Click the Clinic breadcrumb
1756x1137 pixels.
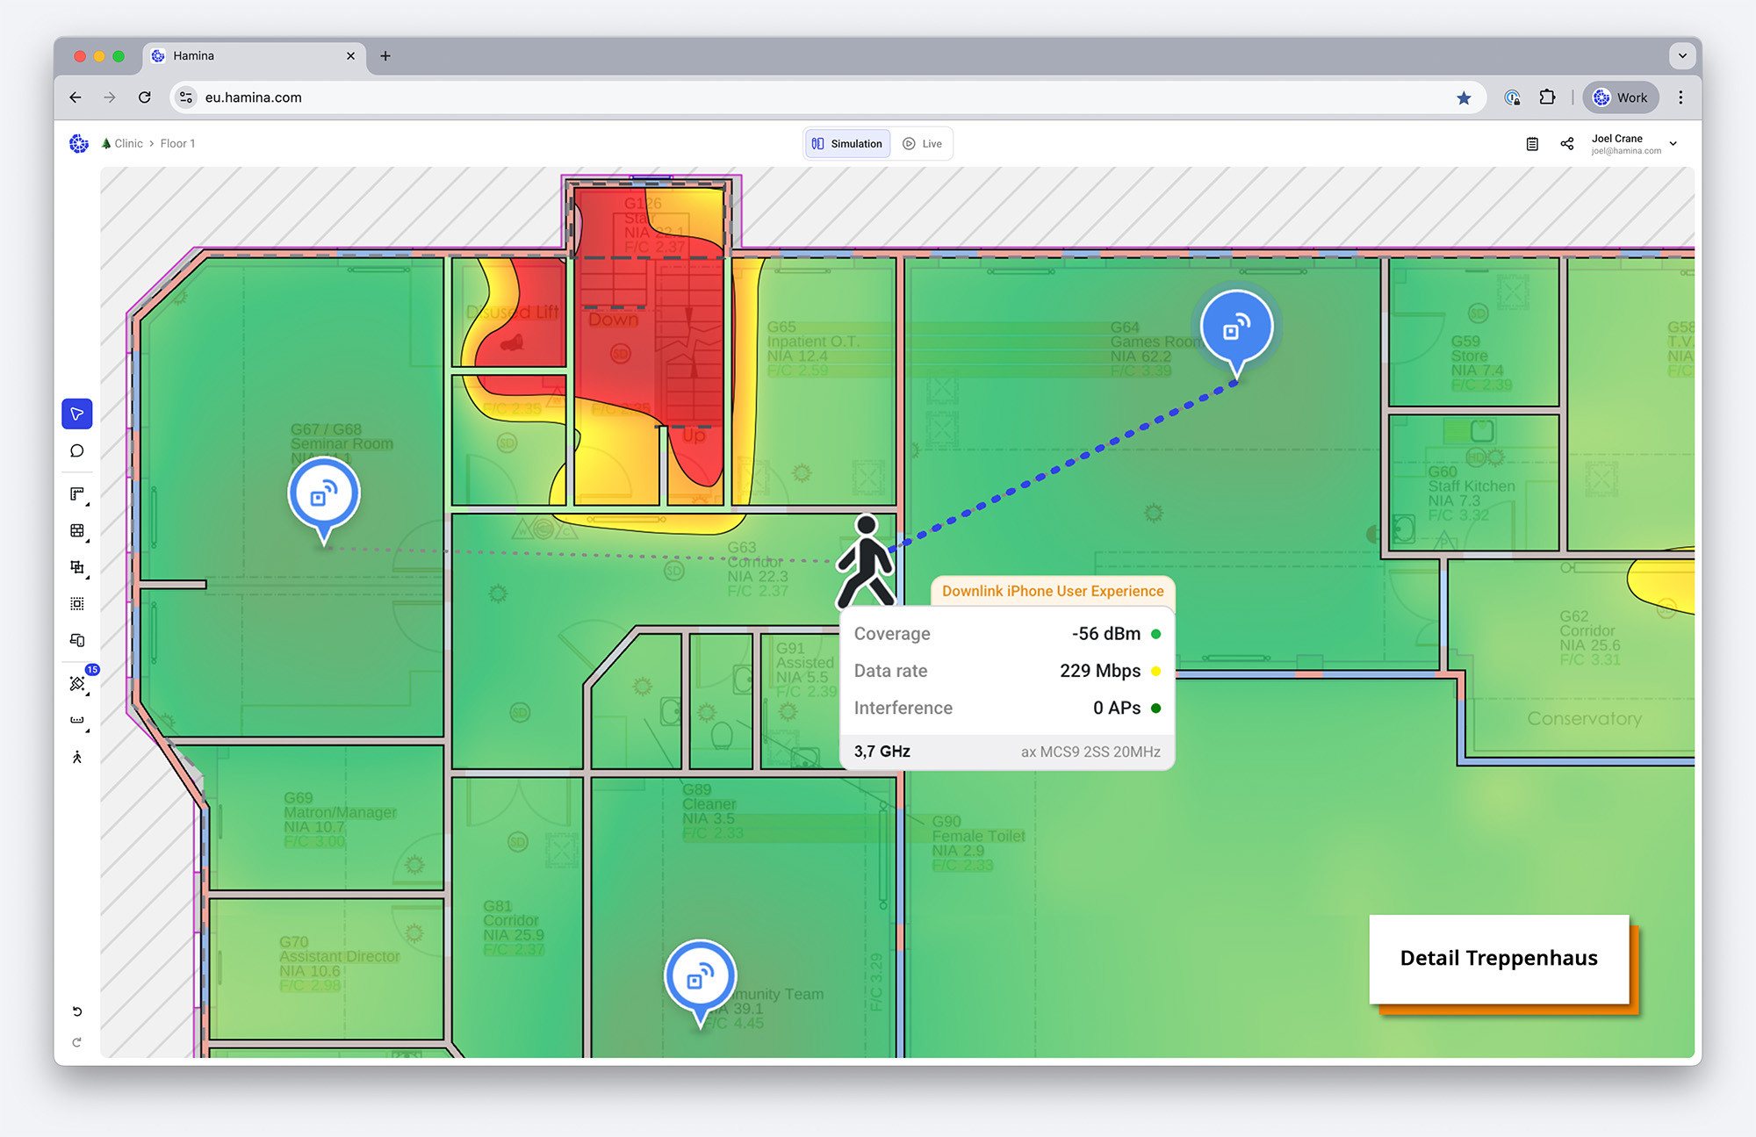pyautogui.click(x=128, y=144)
